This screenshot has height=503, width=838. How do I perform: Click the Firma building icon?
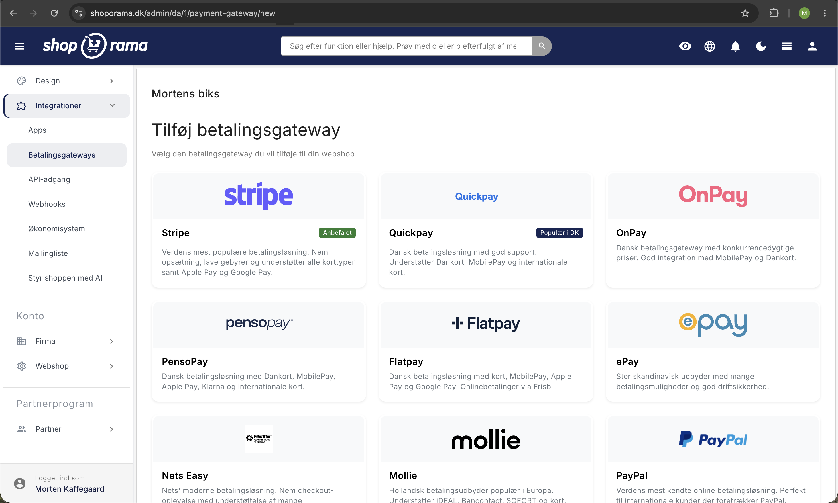pyautogui.click(x=21, y=341)
